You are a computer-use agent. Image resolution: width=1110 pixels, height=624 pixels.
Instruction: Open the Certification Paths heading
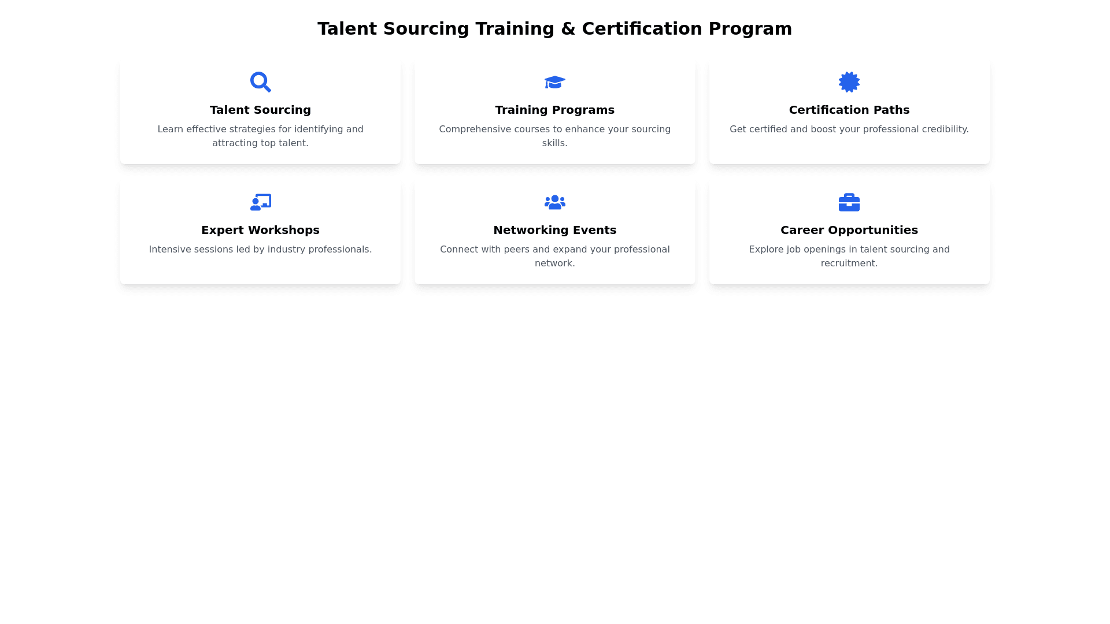pyautogui.click(x=849, y=110)
